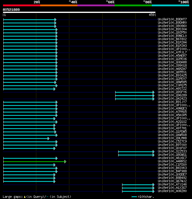
Task: Open hit UniRef100_O80860
Action: pyautogui.click(x=172, y=26)
